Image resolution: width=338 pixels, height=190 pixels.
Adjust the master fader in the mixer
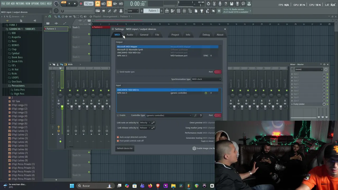62,107
